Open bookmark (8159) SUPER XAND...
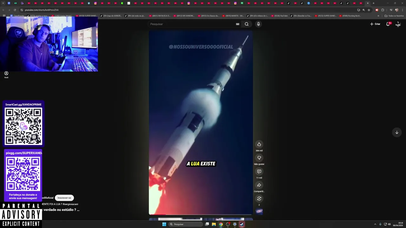 pos(87,16)
